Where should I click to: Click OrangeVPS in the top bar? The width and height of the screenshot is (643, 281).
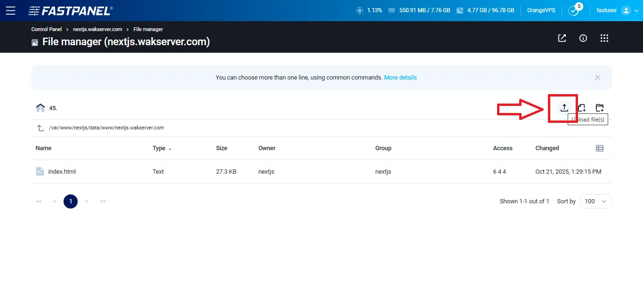(x=541, y=10)
